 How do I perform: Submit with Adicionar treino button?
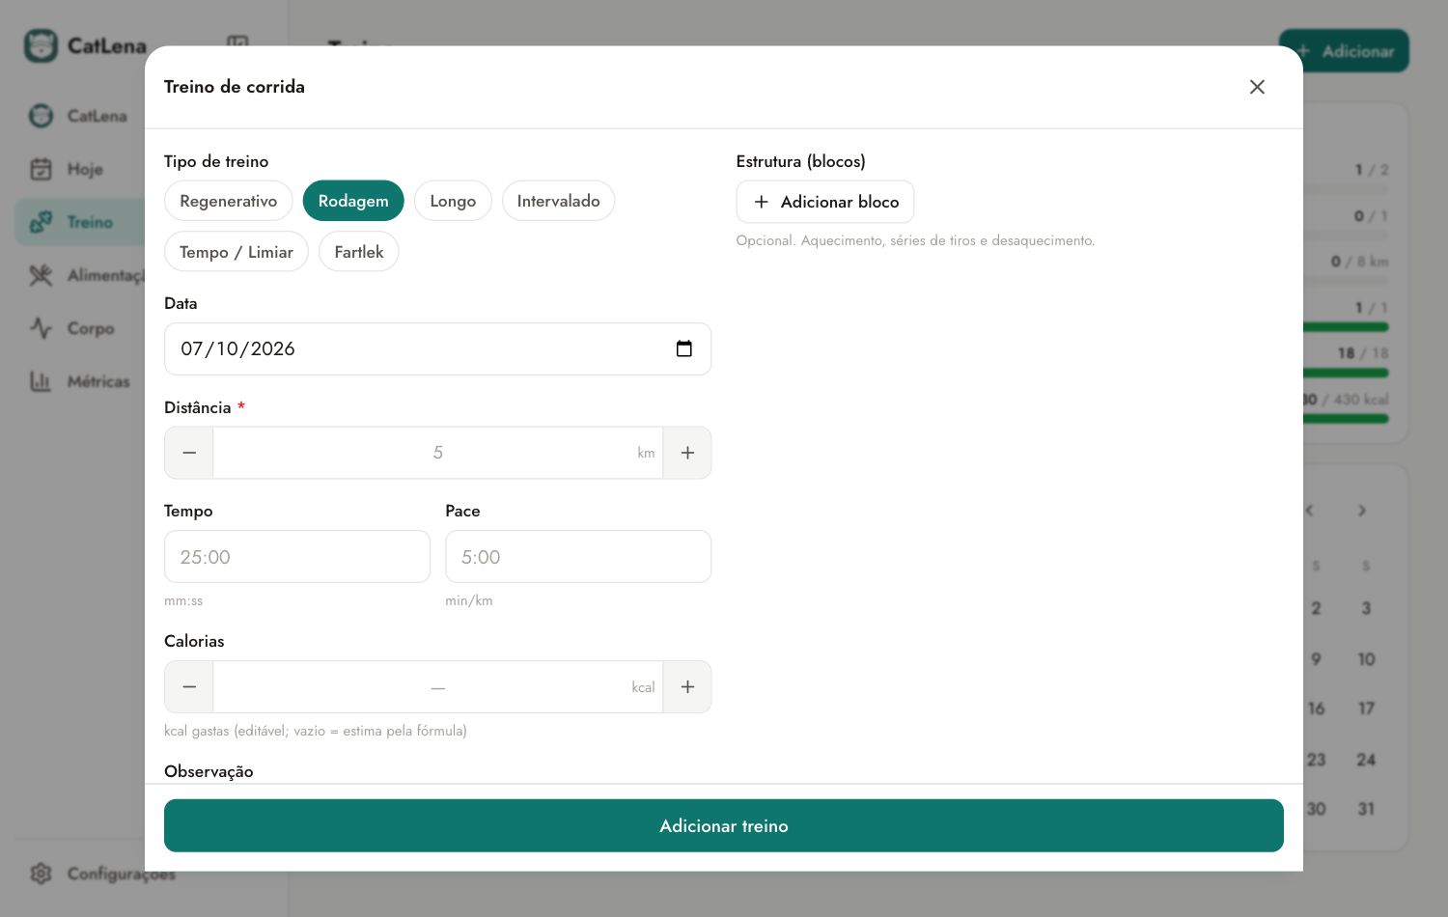(724, 825)
